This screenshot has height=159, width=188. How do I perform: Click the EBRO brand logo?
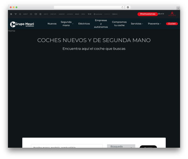point(46,14)
